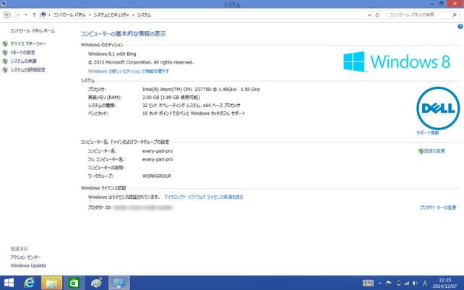Open network signal icon in tray

[x=407, y=283]
